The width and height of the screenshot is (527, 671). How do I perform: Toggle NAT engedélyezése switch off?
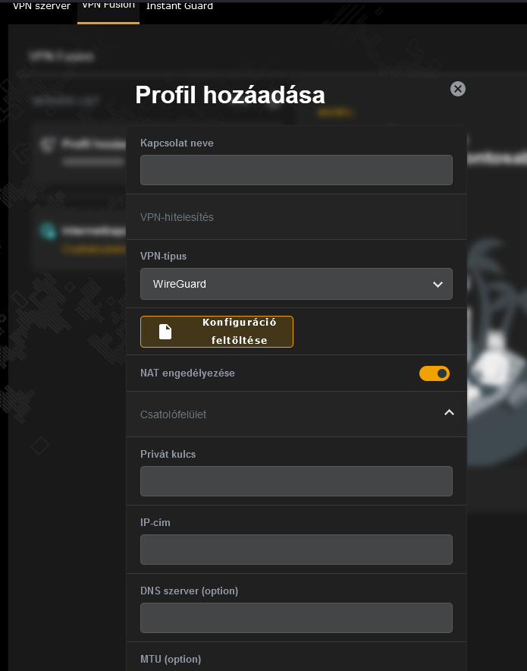(x=434, y=373)
